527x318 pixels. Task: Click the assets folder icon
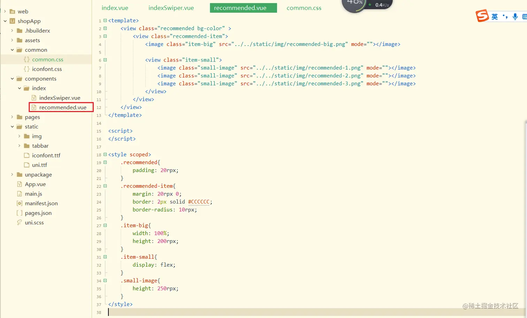tap(20, 40)
